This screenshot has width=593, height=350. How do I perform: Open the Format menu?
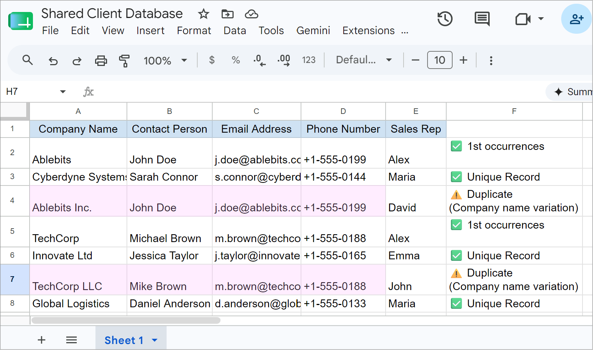tap(194, 31)
